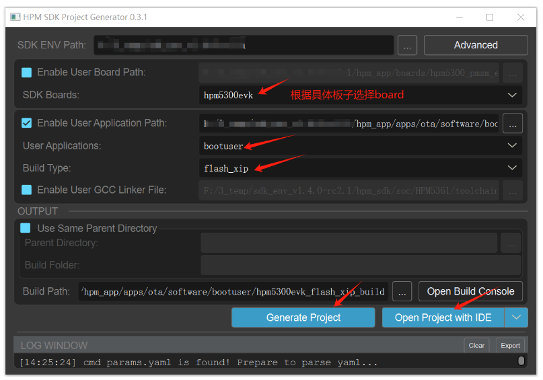This screenshot has height=380, width=543.
Task: Open the Build Type dropdown showing flash_xip
Action: click(361, 168)
